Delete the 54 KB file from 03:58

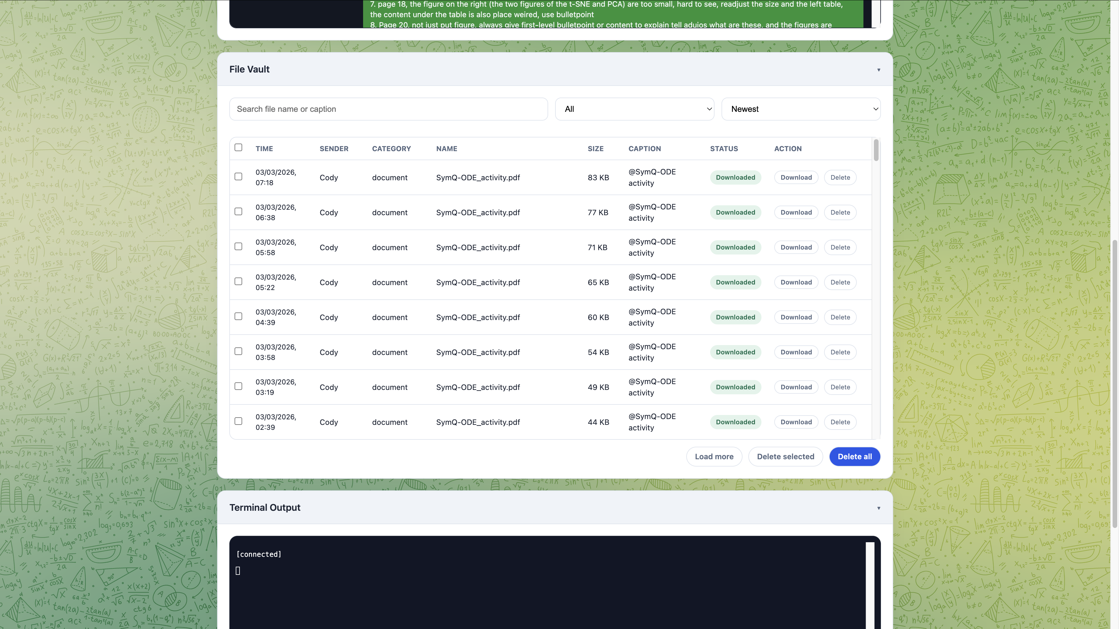coord(840,352)
